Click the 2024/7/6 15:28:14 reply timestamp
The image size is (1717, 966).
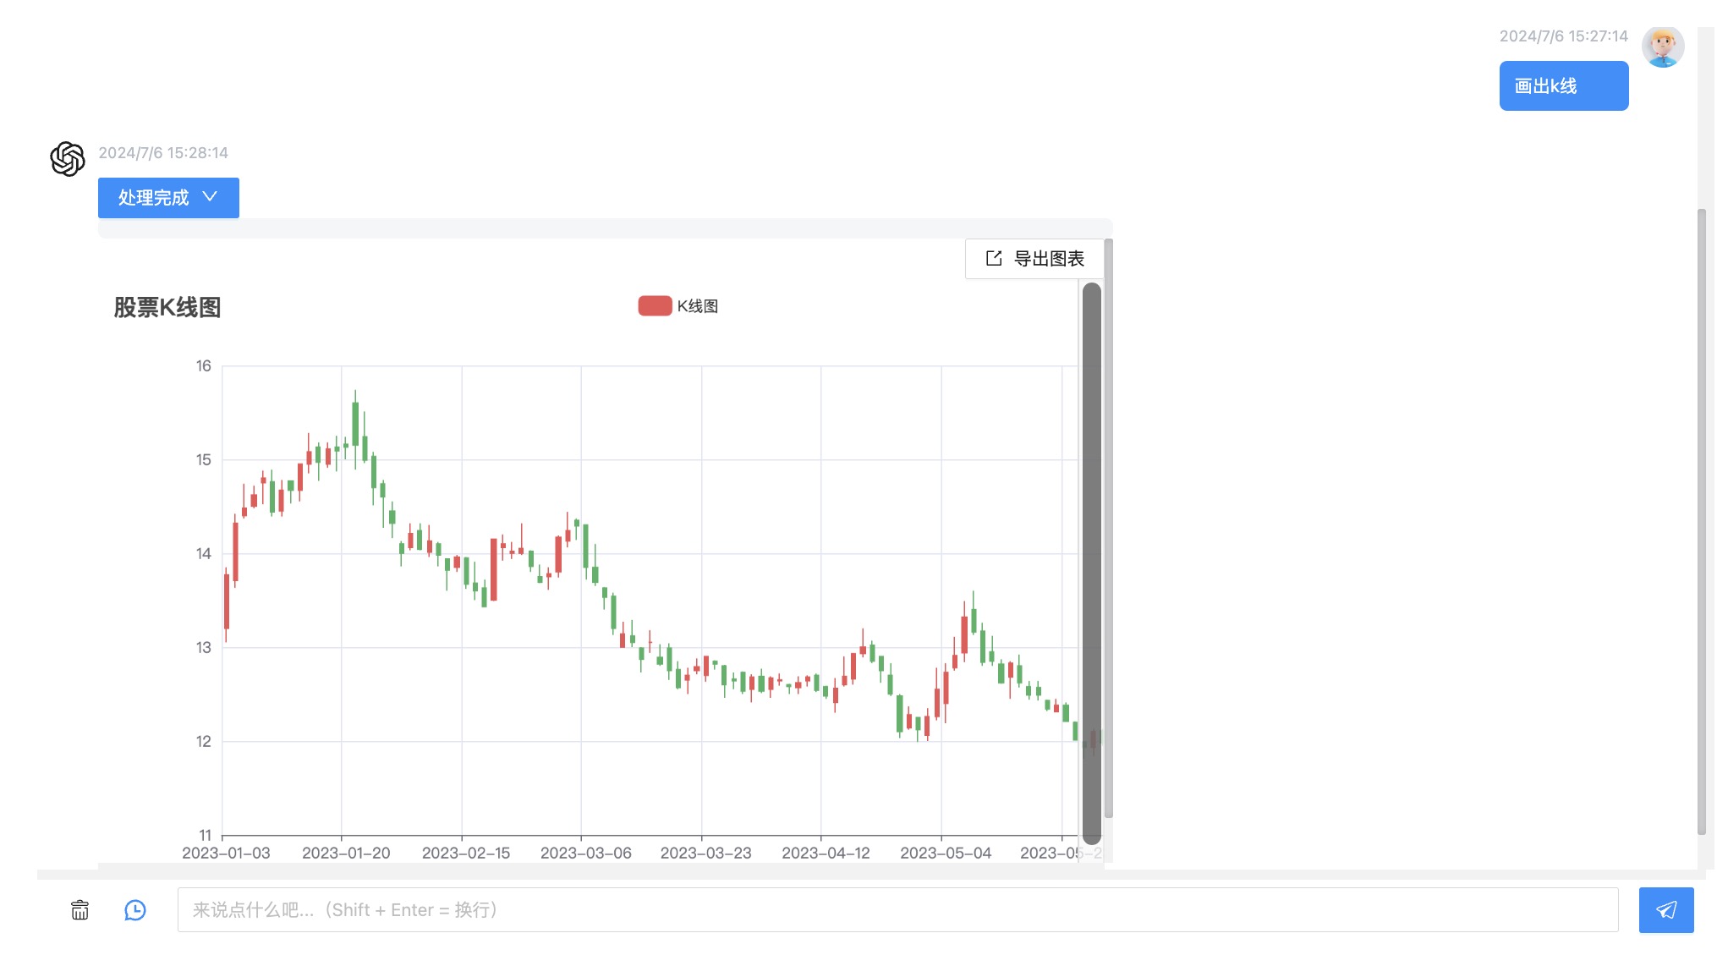pyautogui.click(x=163, y=153)
